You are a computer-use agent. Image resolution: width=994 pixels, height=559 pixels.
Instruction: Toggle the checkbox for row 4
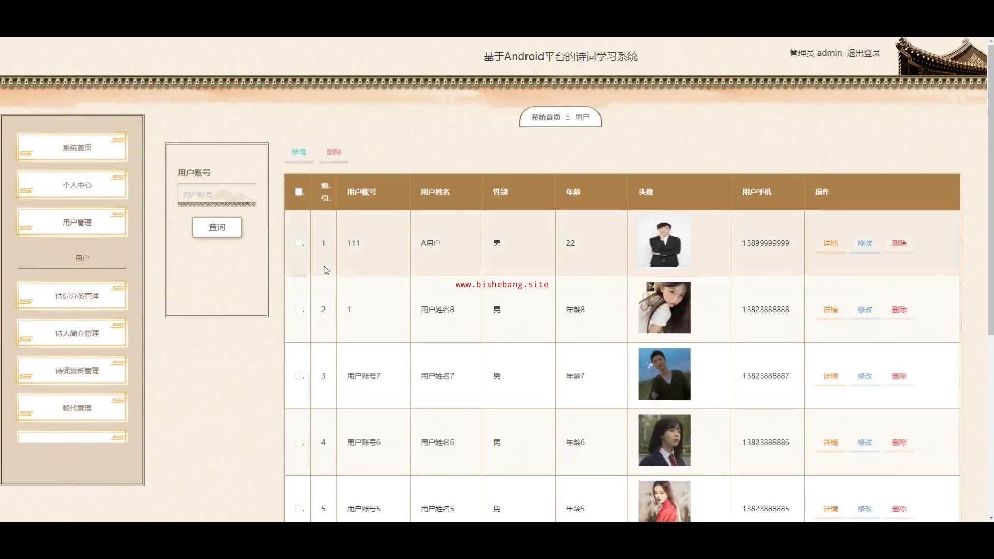[299, 443]
